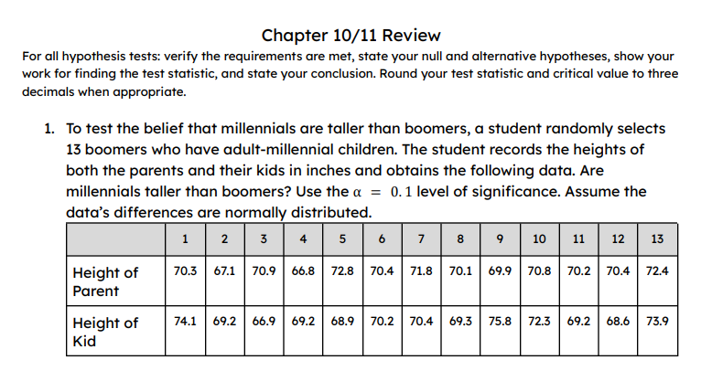Click the kid height cell 75.8
The width and height of the screenshot is (712, 371).
coord(500,322)
